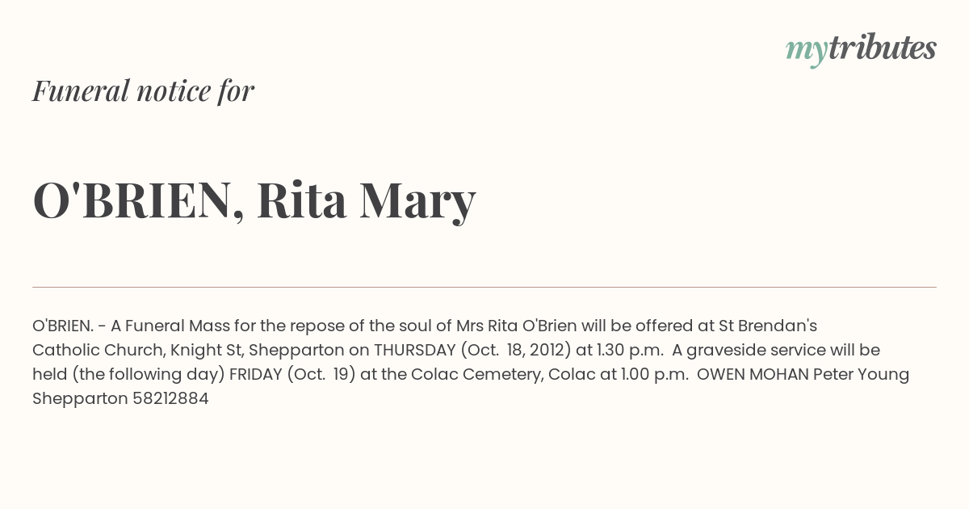
Task: Click the mytributes logo
Action: point(861,48)
